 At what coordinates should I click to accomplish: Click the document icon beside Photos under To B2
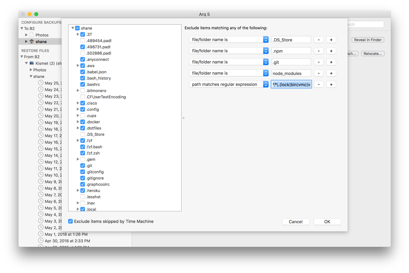(x=32, y=35)
